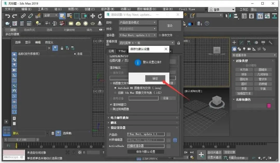Screen dimensions: 280x163
Task: Open the 标准基本体 category dropdown
Action: pyautogui.click(x=254, y=55)
